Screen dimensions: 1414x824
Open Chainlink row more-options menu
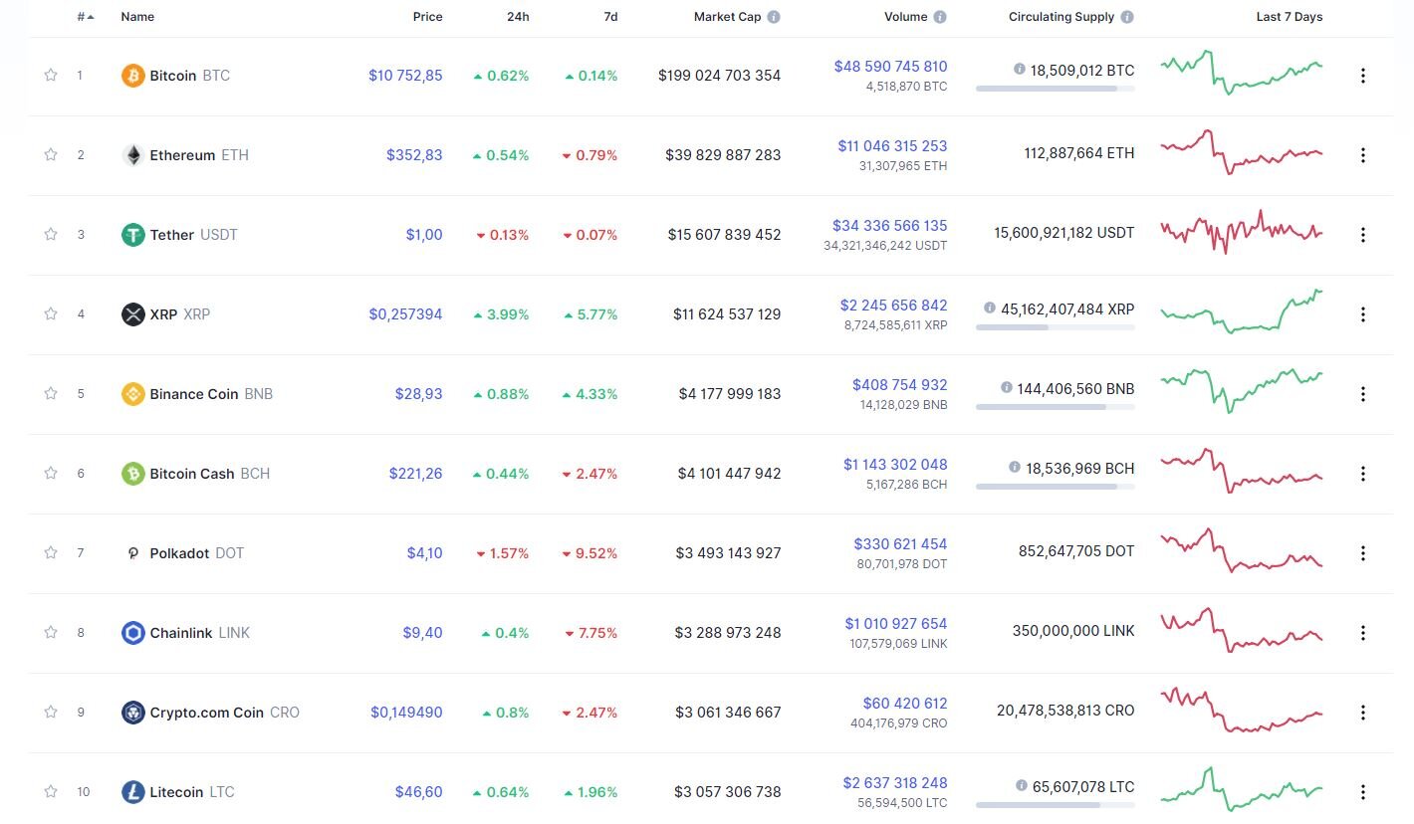coord(1363,633)
